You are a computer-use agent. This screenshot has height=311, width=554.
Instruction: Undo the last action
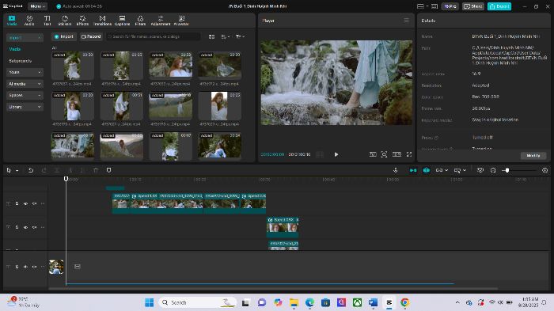[31, 170]
